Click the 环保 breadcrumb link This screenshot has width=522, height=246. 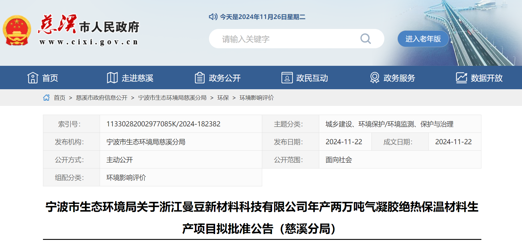[223, 98]
